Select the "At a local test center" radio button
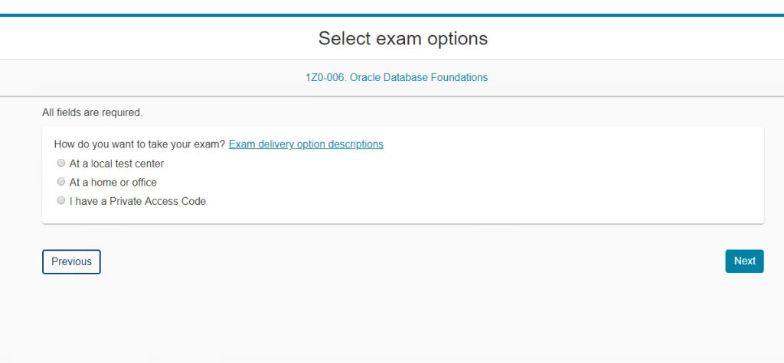 tap(61, 163)
